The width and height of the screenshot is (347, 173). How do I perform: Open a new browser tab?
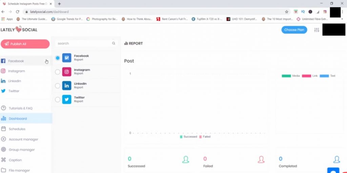pos(59,4)
